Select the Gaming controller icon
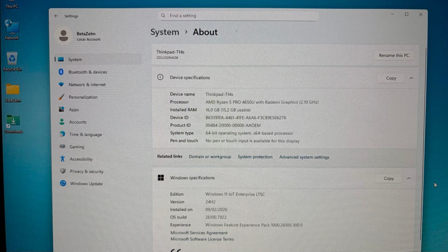This screenshot has height=252, width=448. (62, 146)
